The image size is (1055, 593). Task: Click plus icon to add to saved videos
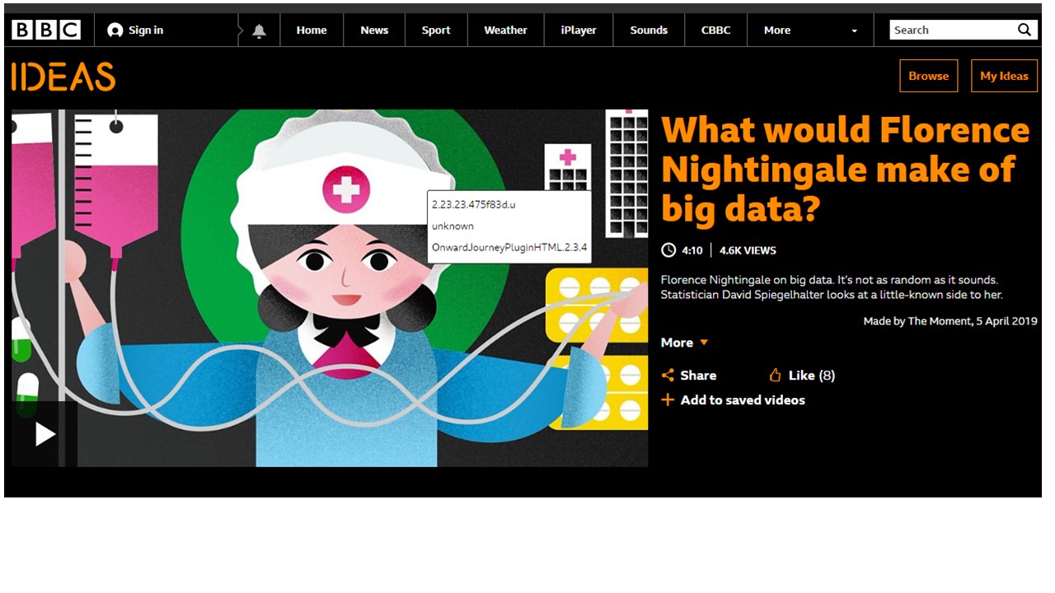(668, 400)
